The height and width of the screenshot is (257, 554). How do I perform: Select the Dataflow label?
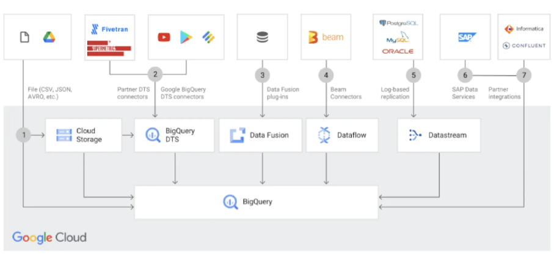352,135
